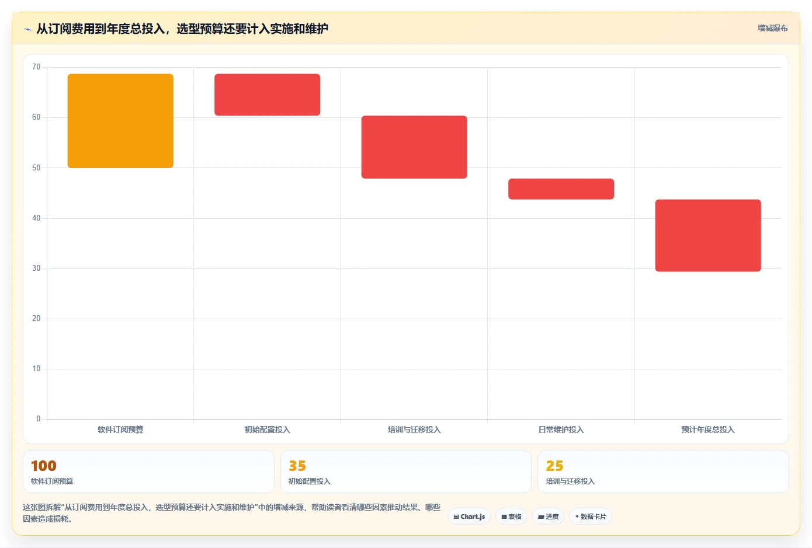
Task: Click the 增减瀑布 label in header
Action: [772, 28]
